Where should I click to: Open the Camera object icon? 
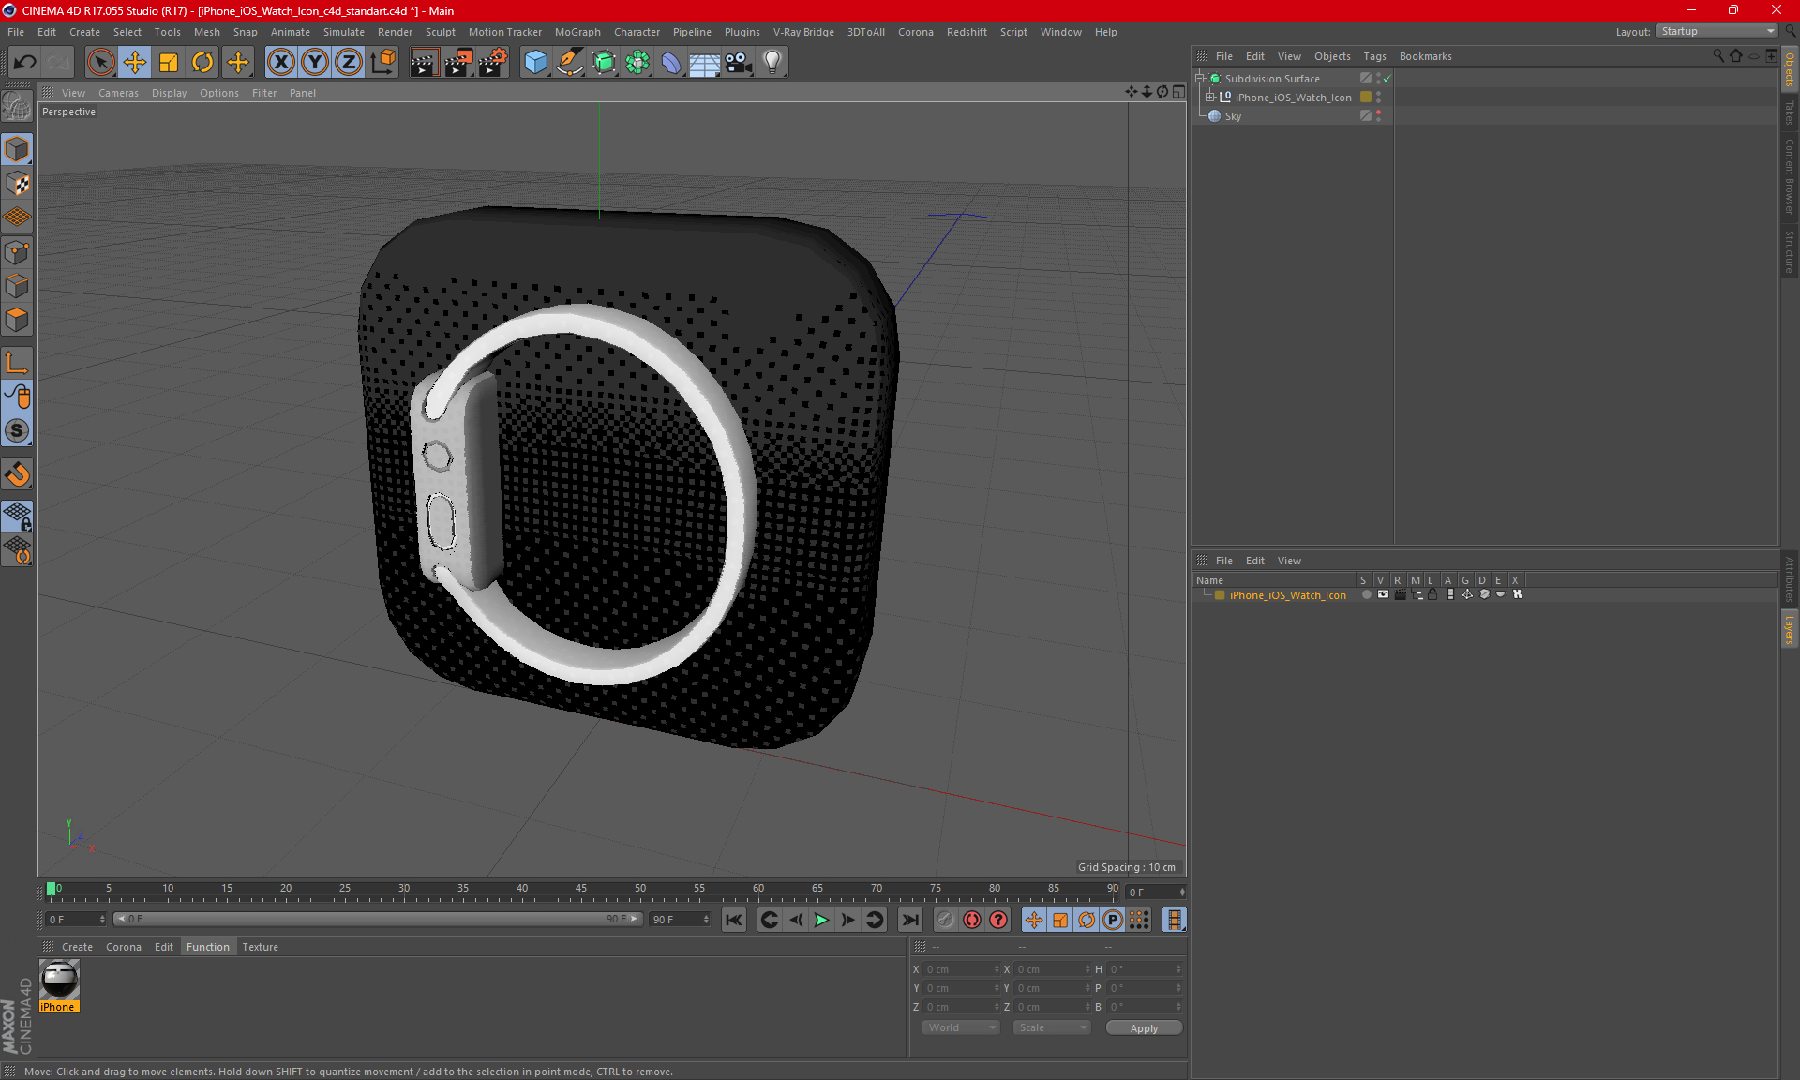coord(739,63)
